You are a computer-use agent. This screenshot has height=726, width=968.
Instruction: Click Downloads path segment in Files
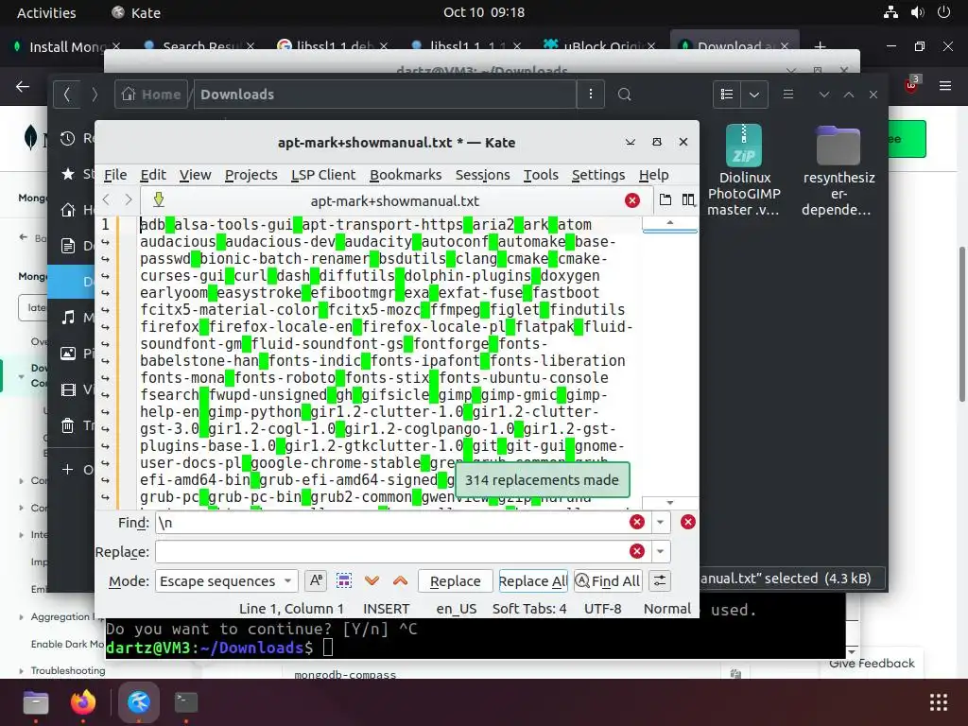(x=237, y=94)
